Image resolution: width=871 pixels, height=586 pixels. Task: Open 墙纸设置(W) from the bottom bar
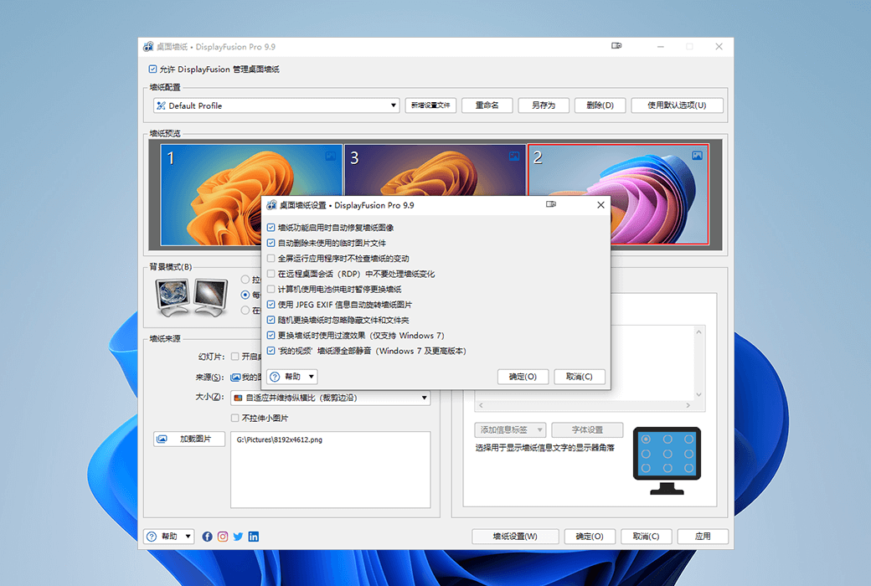[x=515, y=537]
